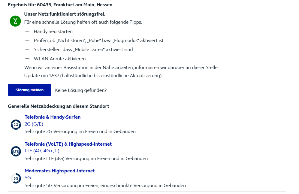Open the 2G (G/E) link
Viewport: 299px width, 194px height.
tap(34, 124)
